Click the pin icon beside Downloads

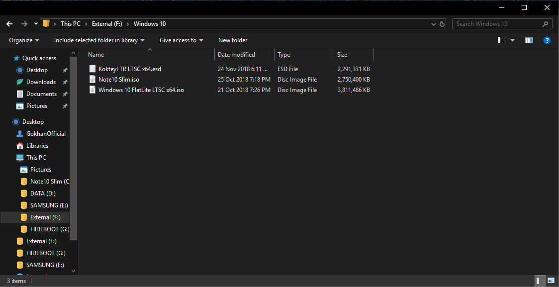click(65, 83)
